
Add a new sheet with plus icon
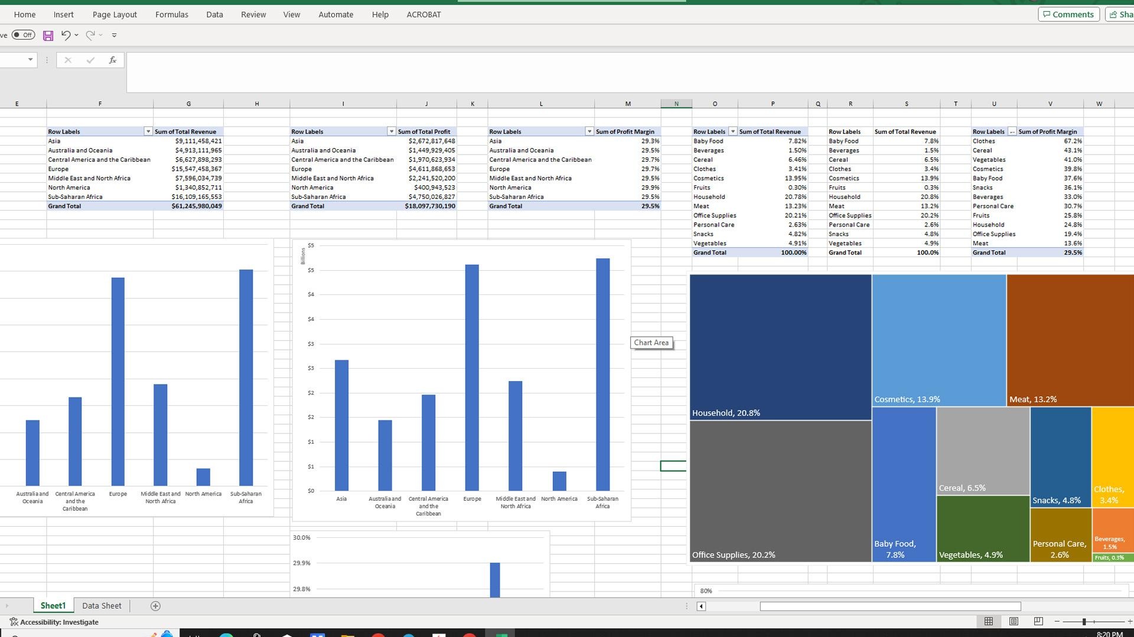pos(155,606)
